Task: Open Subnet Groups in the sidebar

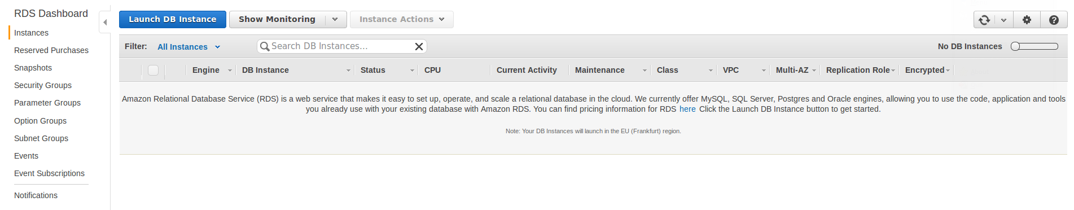Action: (x=41, y=138)
